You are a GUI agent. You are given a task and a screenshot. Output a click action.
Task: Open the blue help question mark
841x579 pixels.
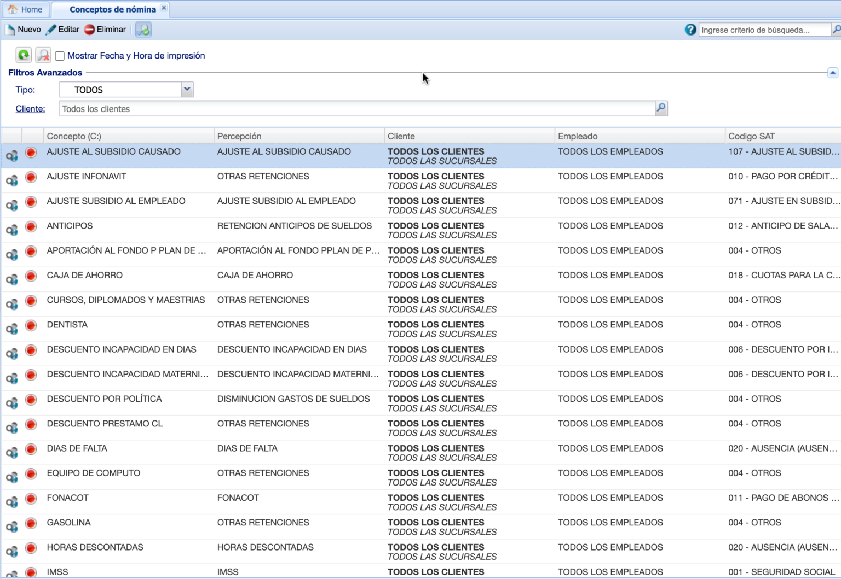pyautogui.click(x=690, y=30)
